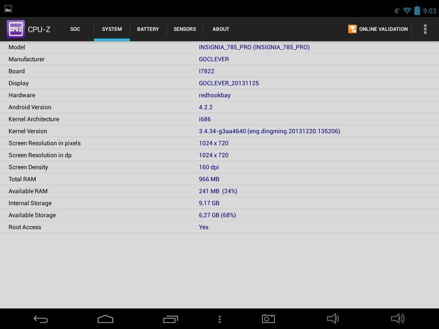Image resolution: width=439 pixels, height=329 pixels.
Task: Tap the Screen Density label
Action: pos(28,167)
